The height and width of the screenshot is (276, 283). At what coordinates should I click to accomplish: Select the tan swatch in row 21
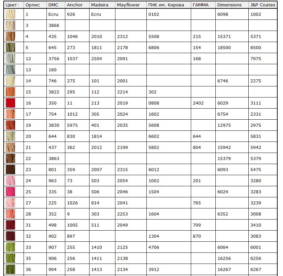(10, 147)
